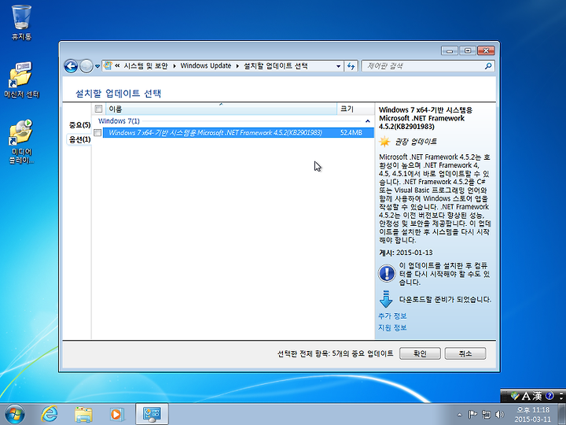Image resolution: width=566 pixels, height=425 pixels.
Task: Open the 지원 정보 link
Action: coord(392,327)
